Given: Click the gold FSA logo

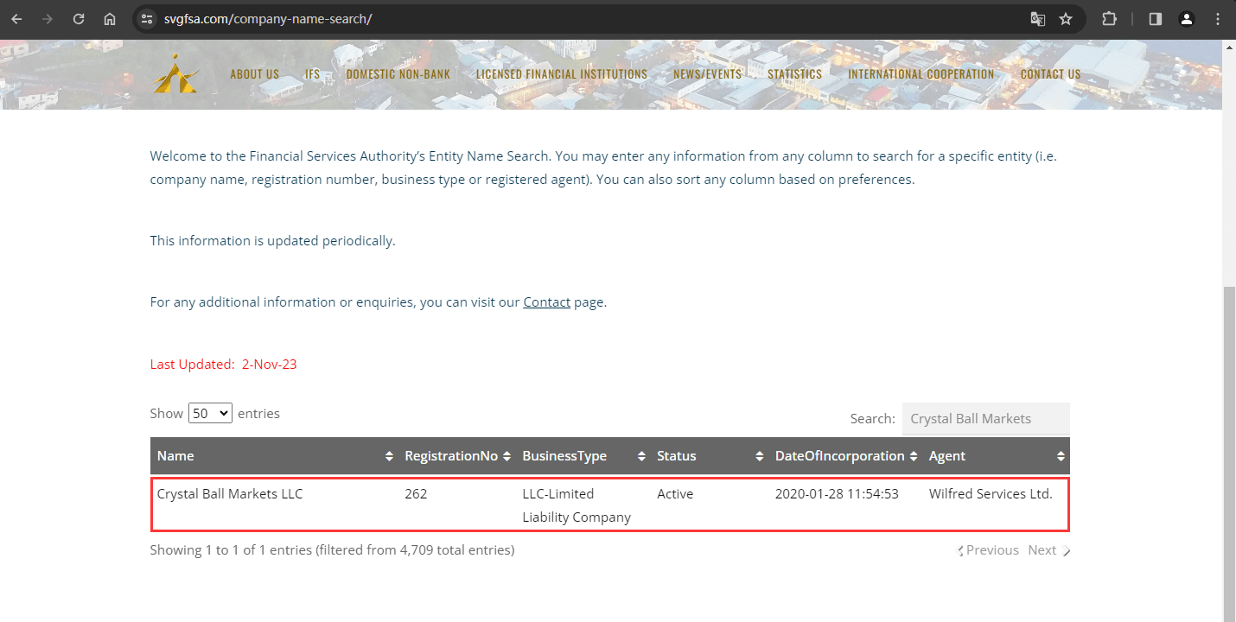Looking at the screenshot, I should [175, 73].
